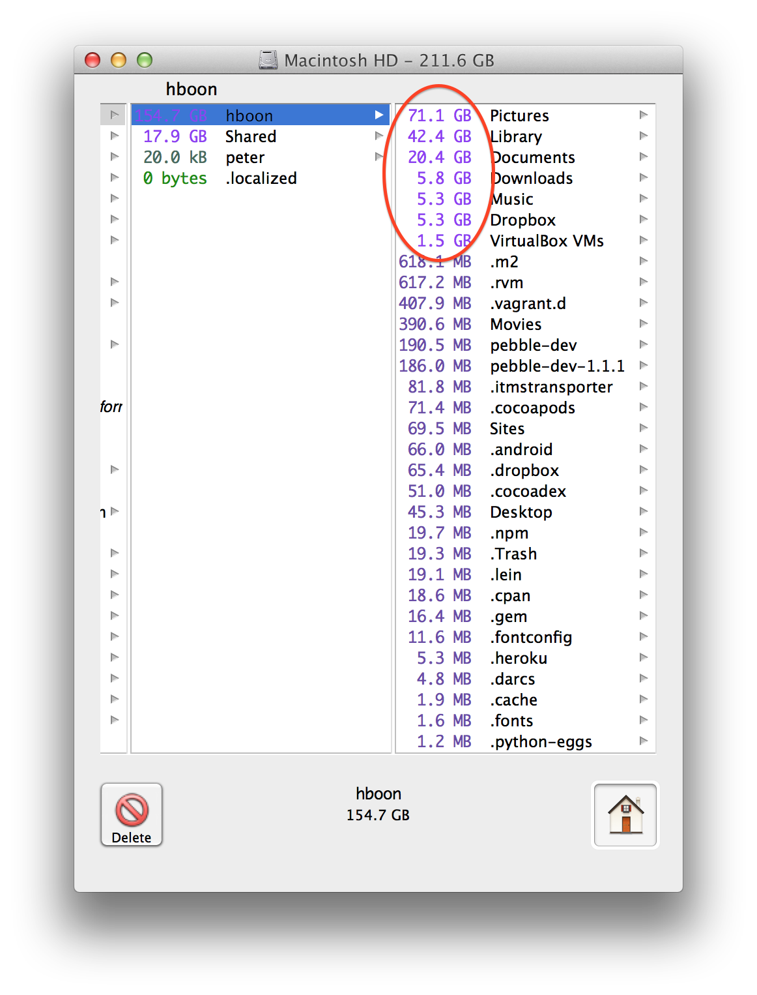Click the 0 bytes size value
Image resolution: width=757 pixels, height=995 pixels.
tap(175, 178)
